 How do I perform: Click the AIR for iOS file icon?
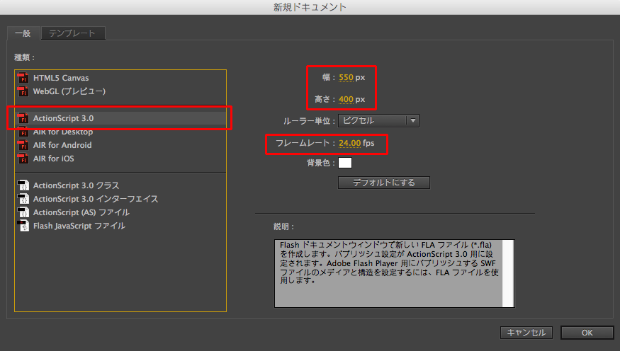click(x=23, y=159)
